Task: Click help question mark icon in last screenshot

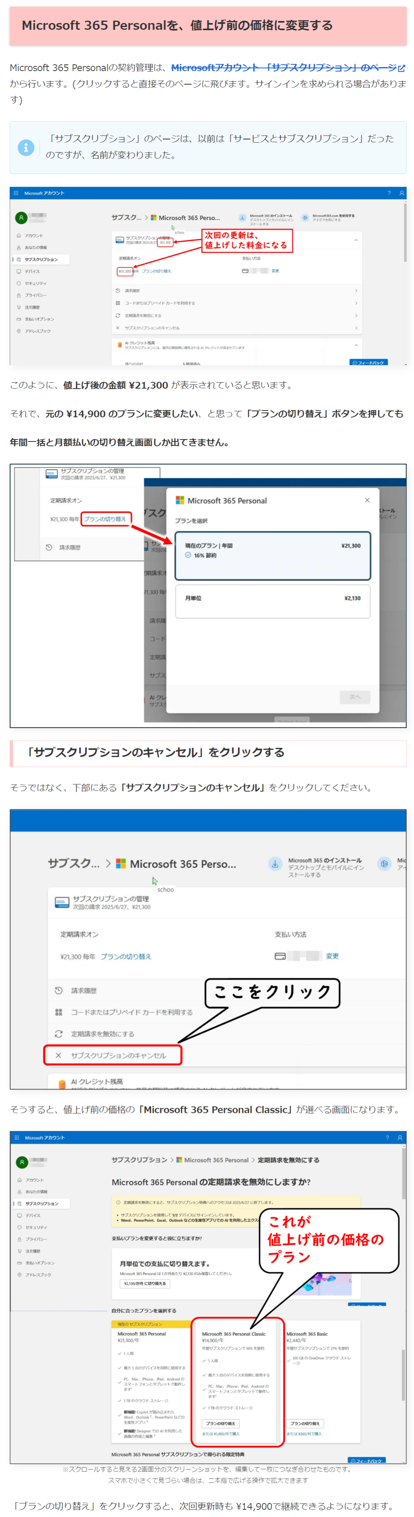Action: point(387,1138)
